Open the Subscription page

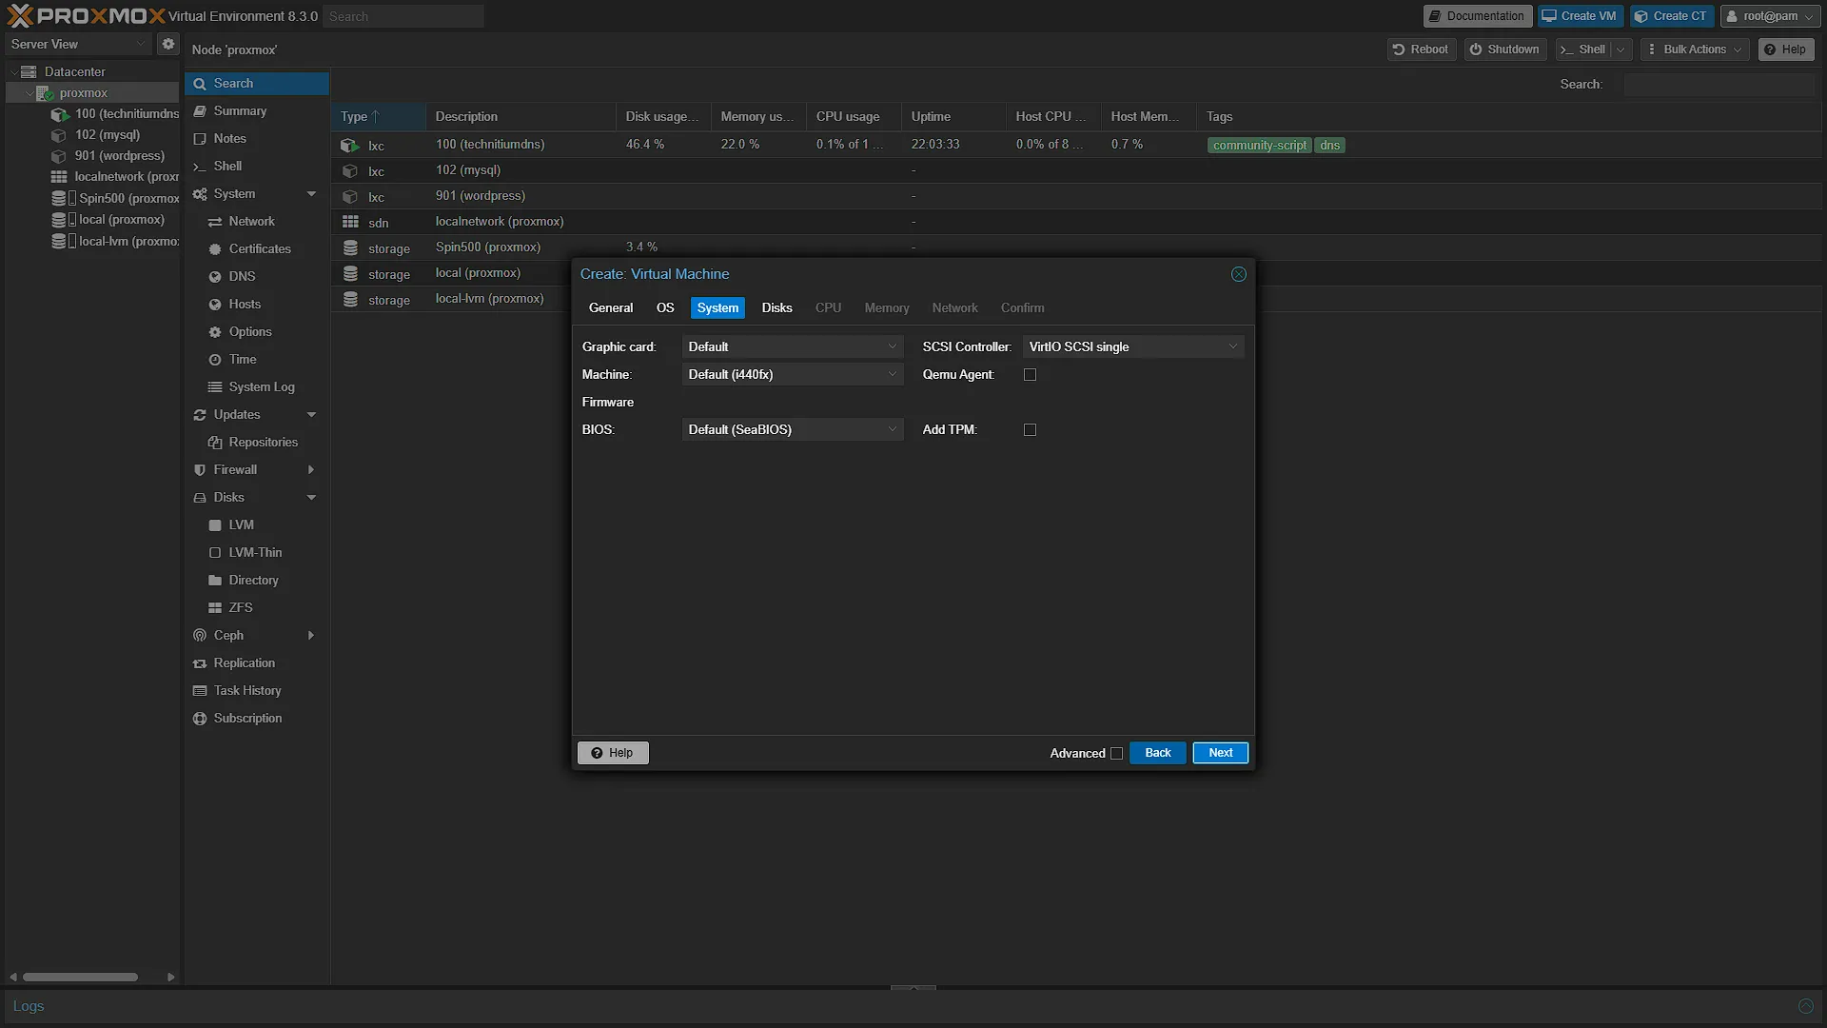[x=247, y=718]
